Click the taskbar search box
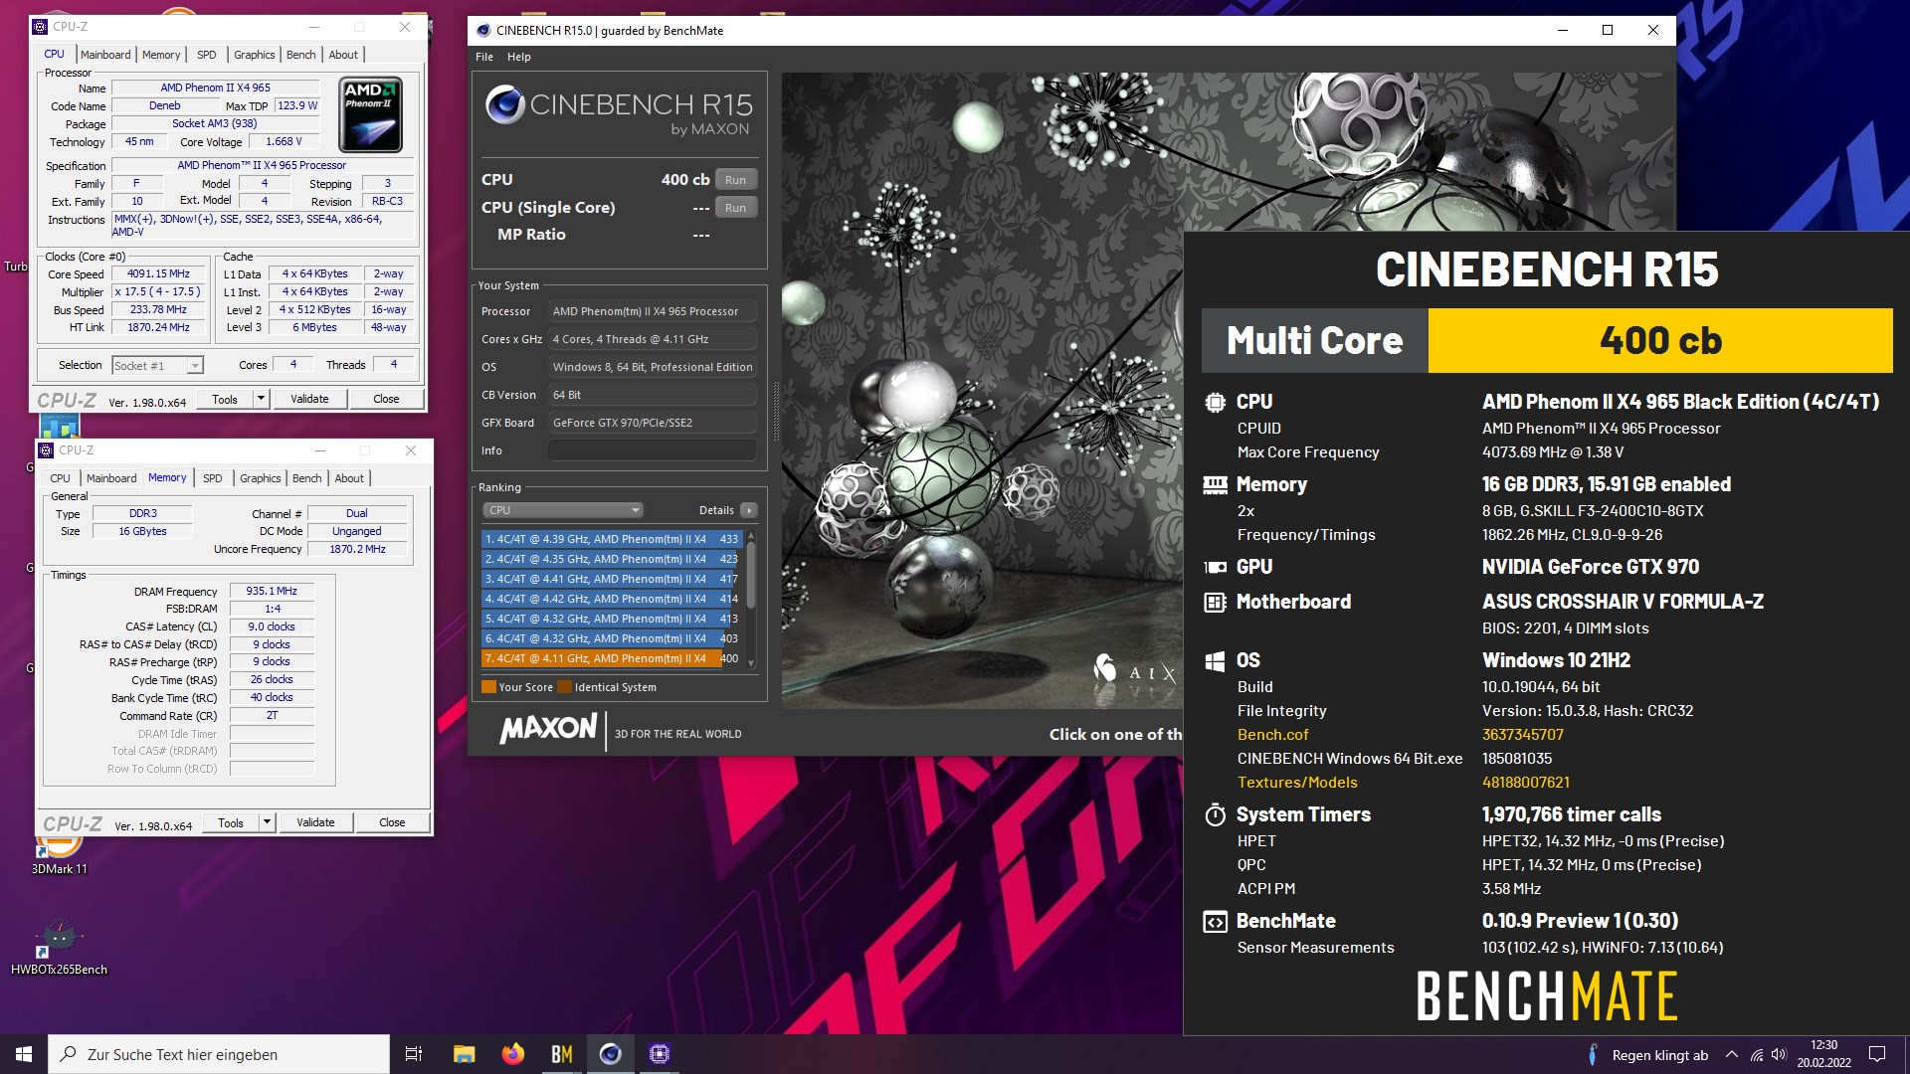This screenshot has width=1910, height=1074. [219, 1054]
